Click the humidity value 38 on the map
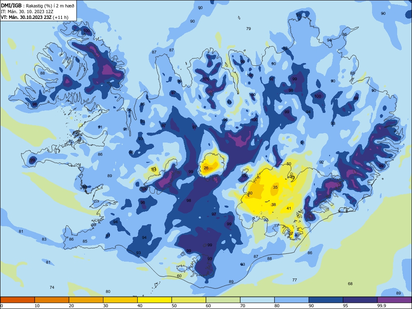Screen dimensions: 412x309 pos(274,205)
